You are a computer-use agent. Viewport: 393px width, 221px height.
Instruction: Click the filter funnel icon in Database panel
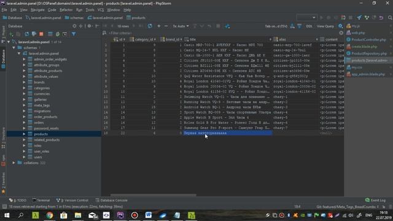74,34
